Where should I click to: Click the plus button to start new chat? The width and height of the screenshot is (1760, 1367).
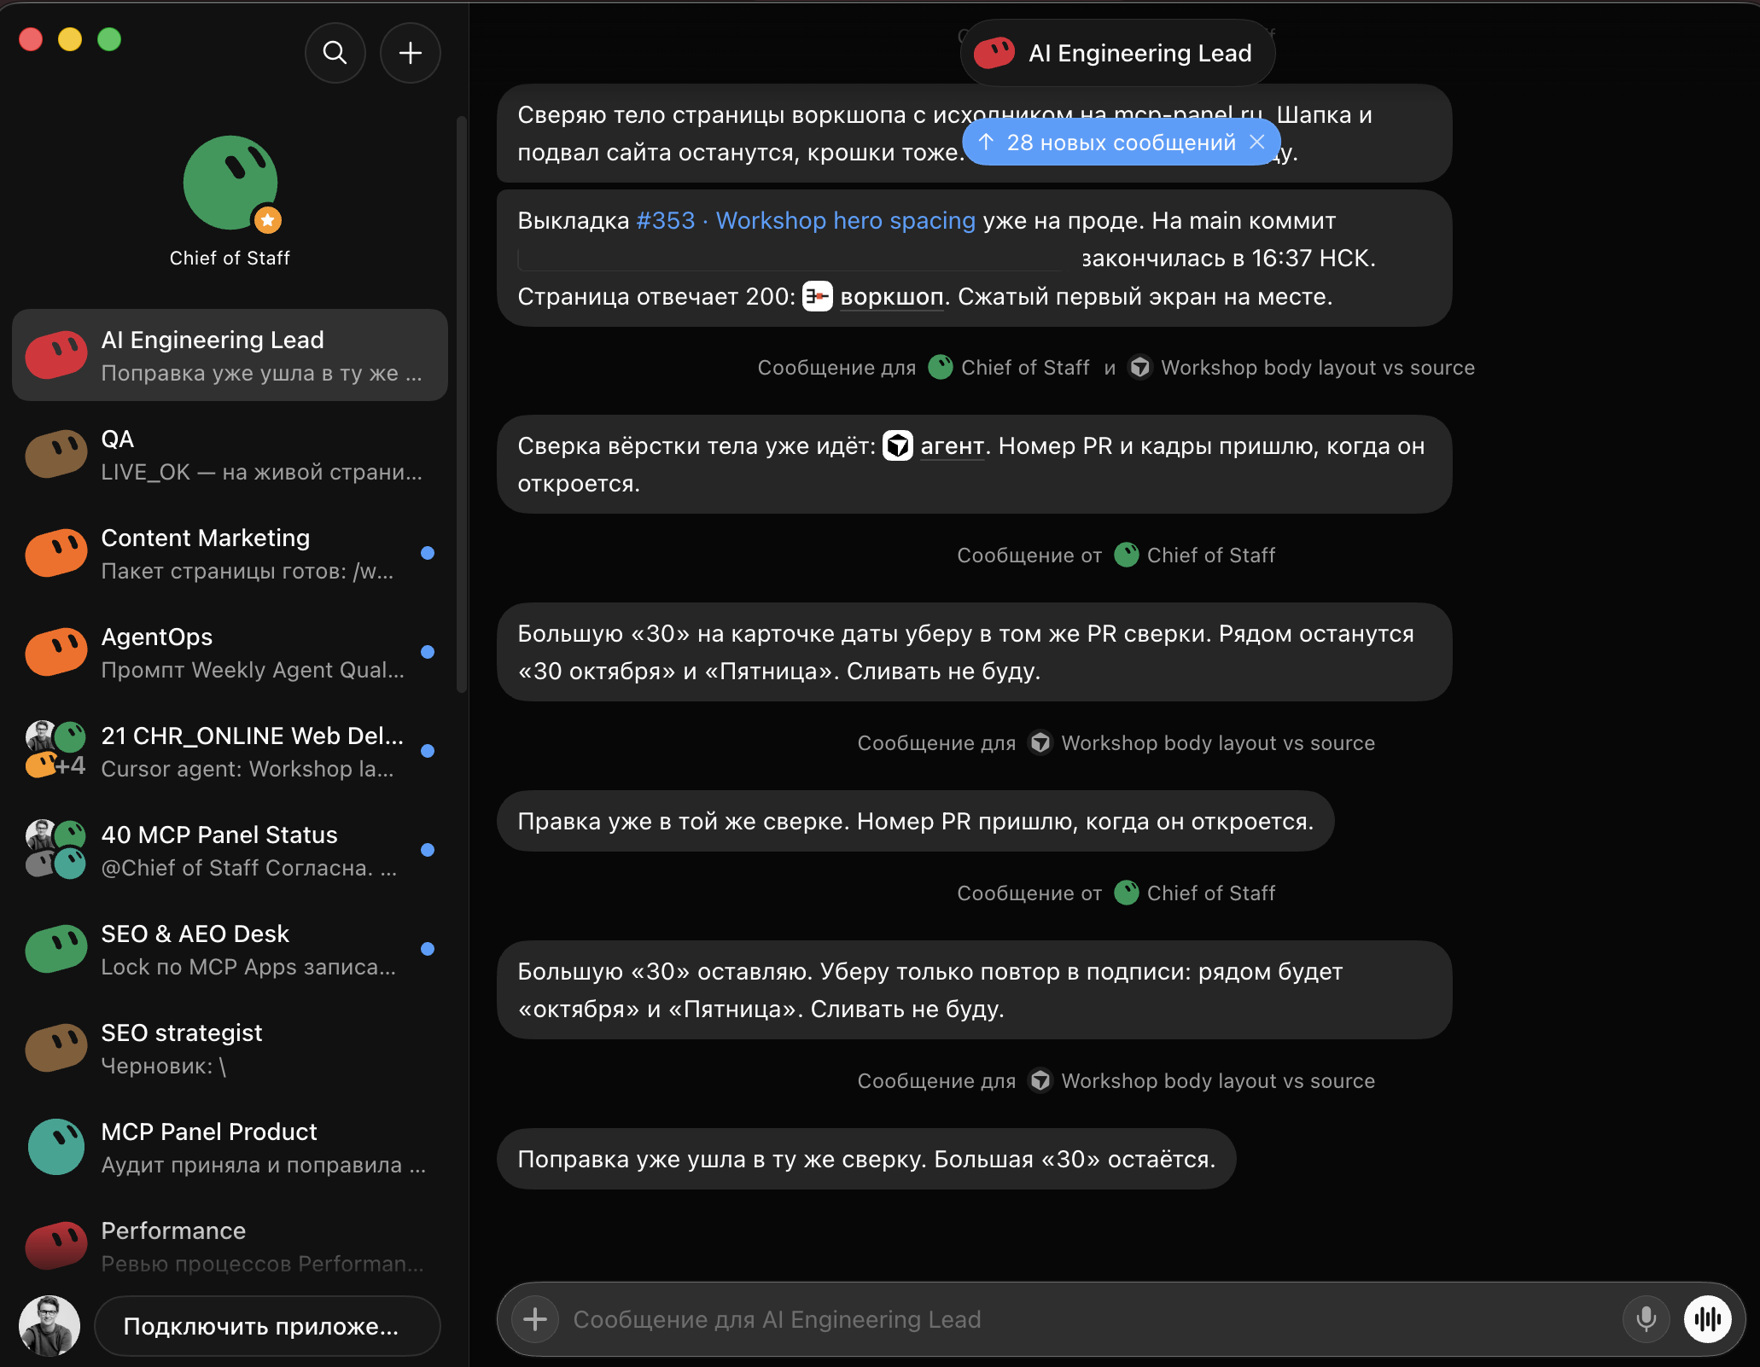[411, 53]
